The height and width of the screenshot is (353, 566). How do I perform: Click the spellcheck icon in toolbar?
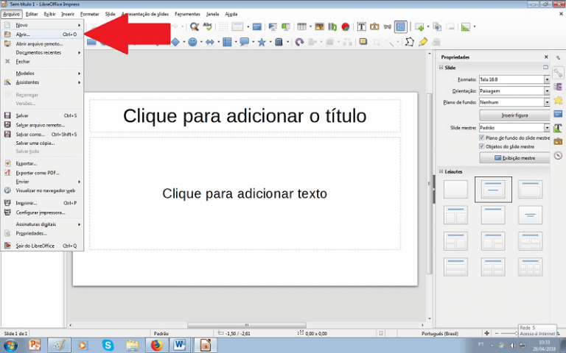click(208, 26)
